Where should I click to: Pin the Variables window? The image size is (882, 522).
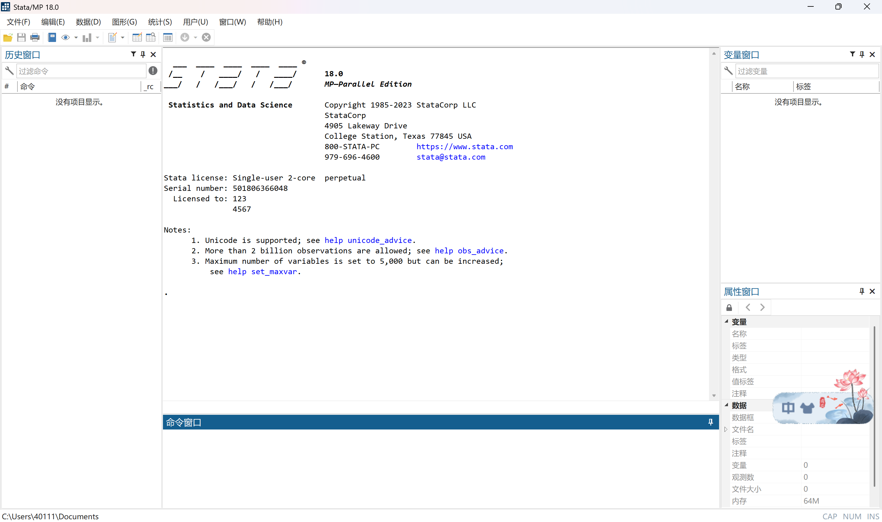click(862, 54)
